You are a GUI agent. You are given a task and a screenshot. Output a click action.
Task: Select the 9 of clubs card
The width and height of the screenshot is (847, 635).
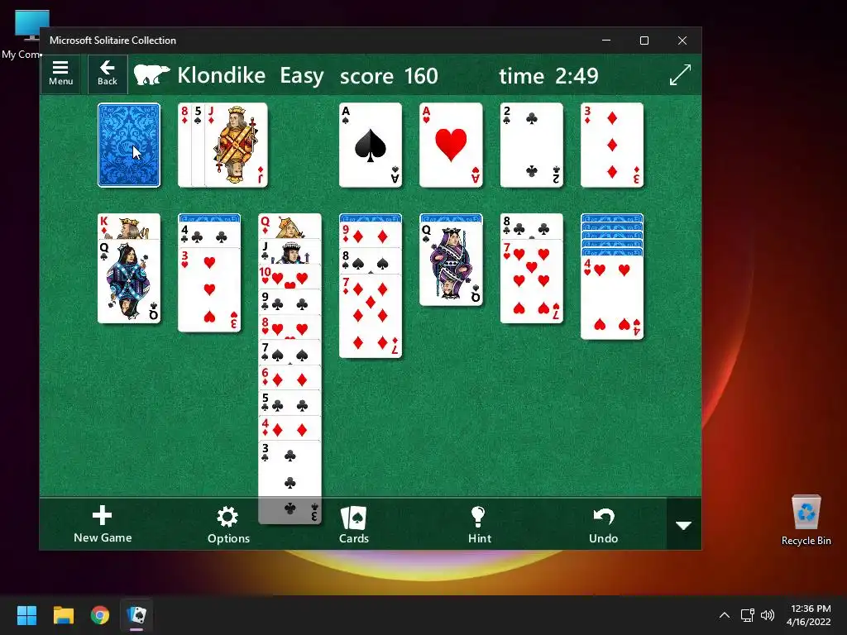(x=290, y=302)
